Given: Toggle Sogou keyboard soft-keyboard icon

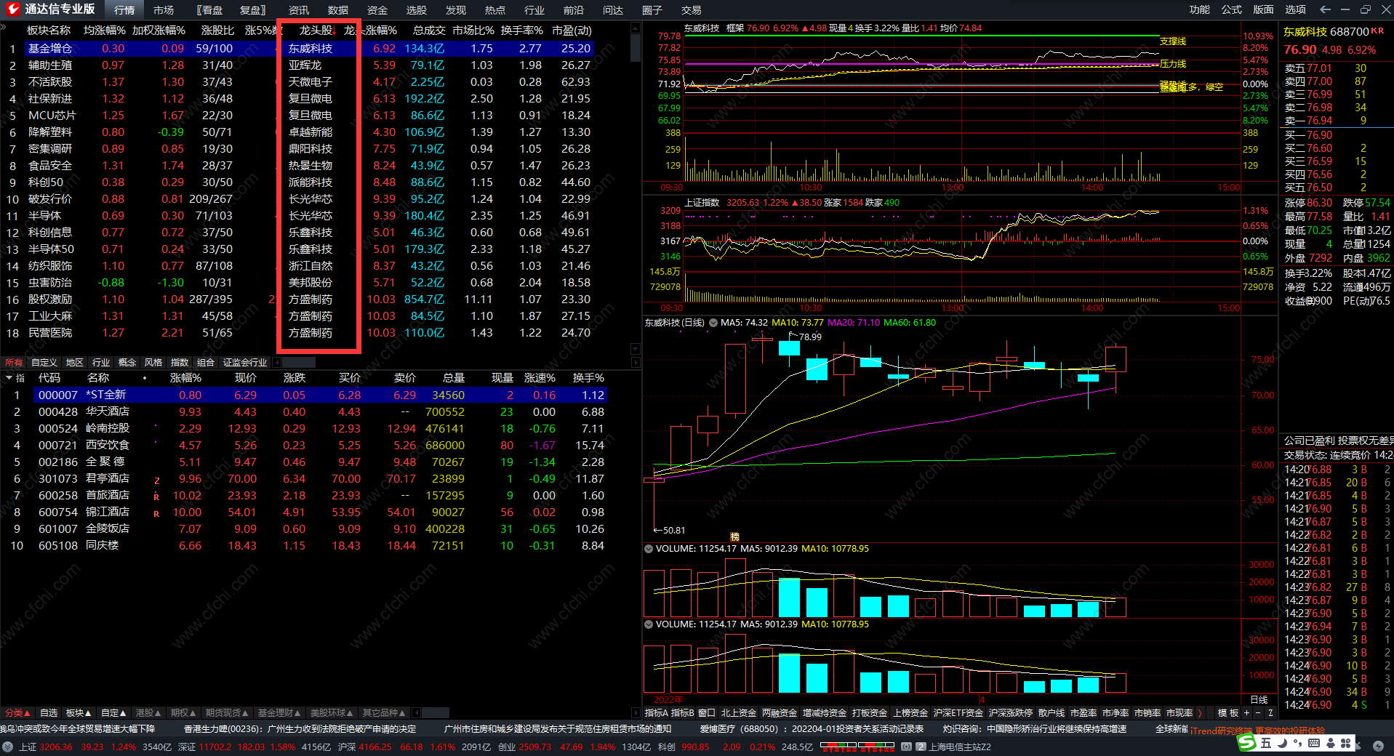Looking at the screenshot, I should 1314,743.
